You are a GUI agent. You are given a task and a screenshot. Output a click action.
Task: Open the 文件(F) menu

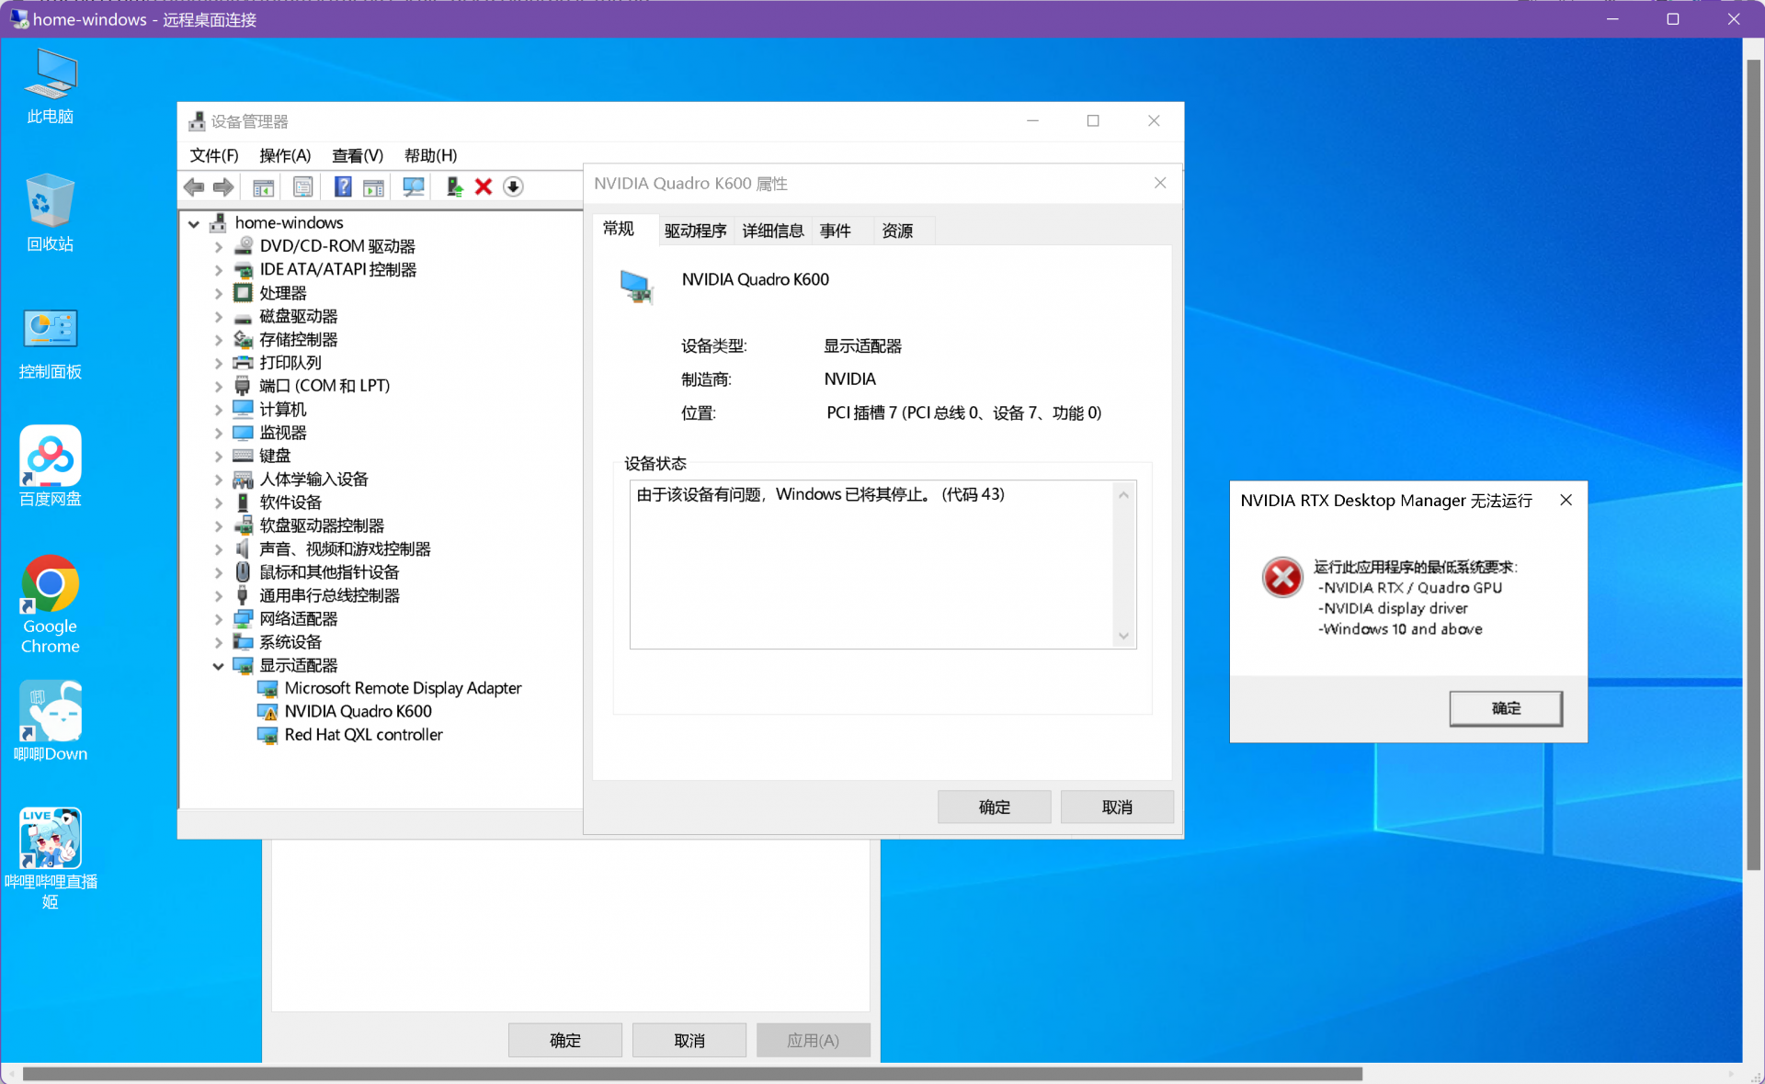(x=214, y=155)
